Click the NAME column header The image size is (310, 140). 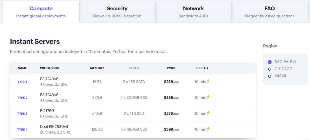tap(22, 68)
